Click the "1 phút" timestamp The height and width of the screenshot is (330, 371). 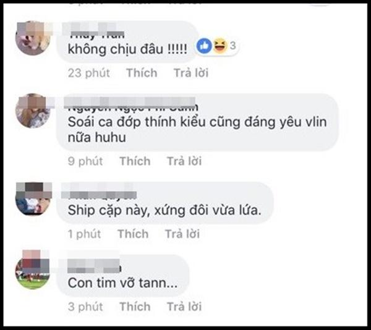[x=84, y=234]
